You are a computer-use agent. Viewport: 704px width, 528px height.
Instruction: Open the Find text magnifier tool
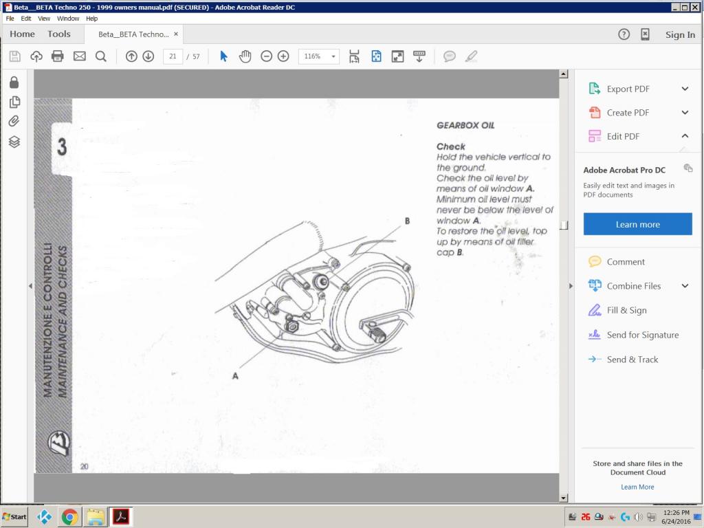(101, 56)
